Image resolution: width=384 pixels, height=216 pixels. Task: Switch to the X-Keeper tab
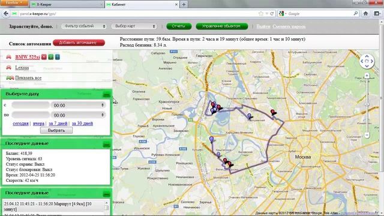click(x=66, y=4)
